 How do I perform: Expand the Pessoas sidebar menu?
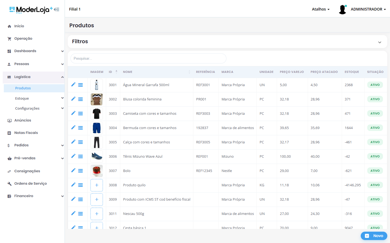(34, 64)
